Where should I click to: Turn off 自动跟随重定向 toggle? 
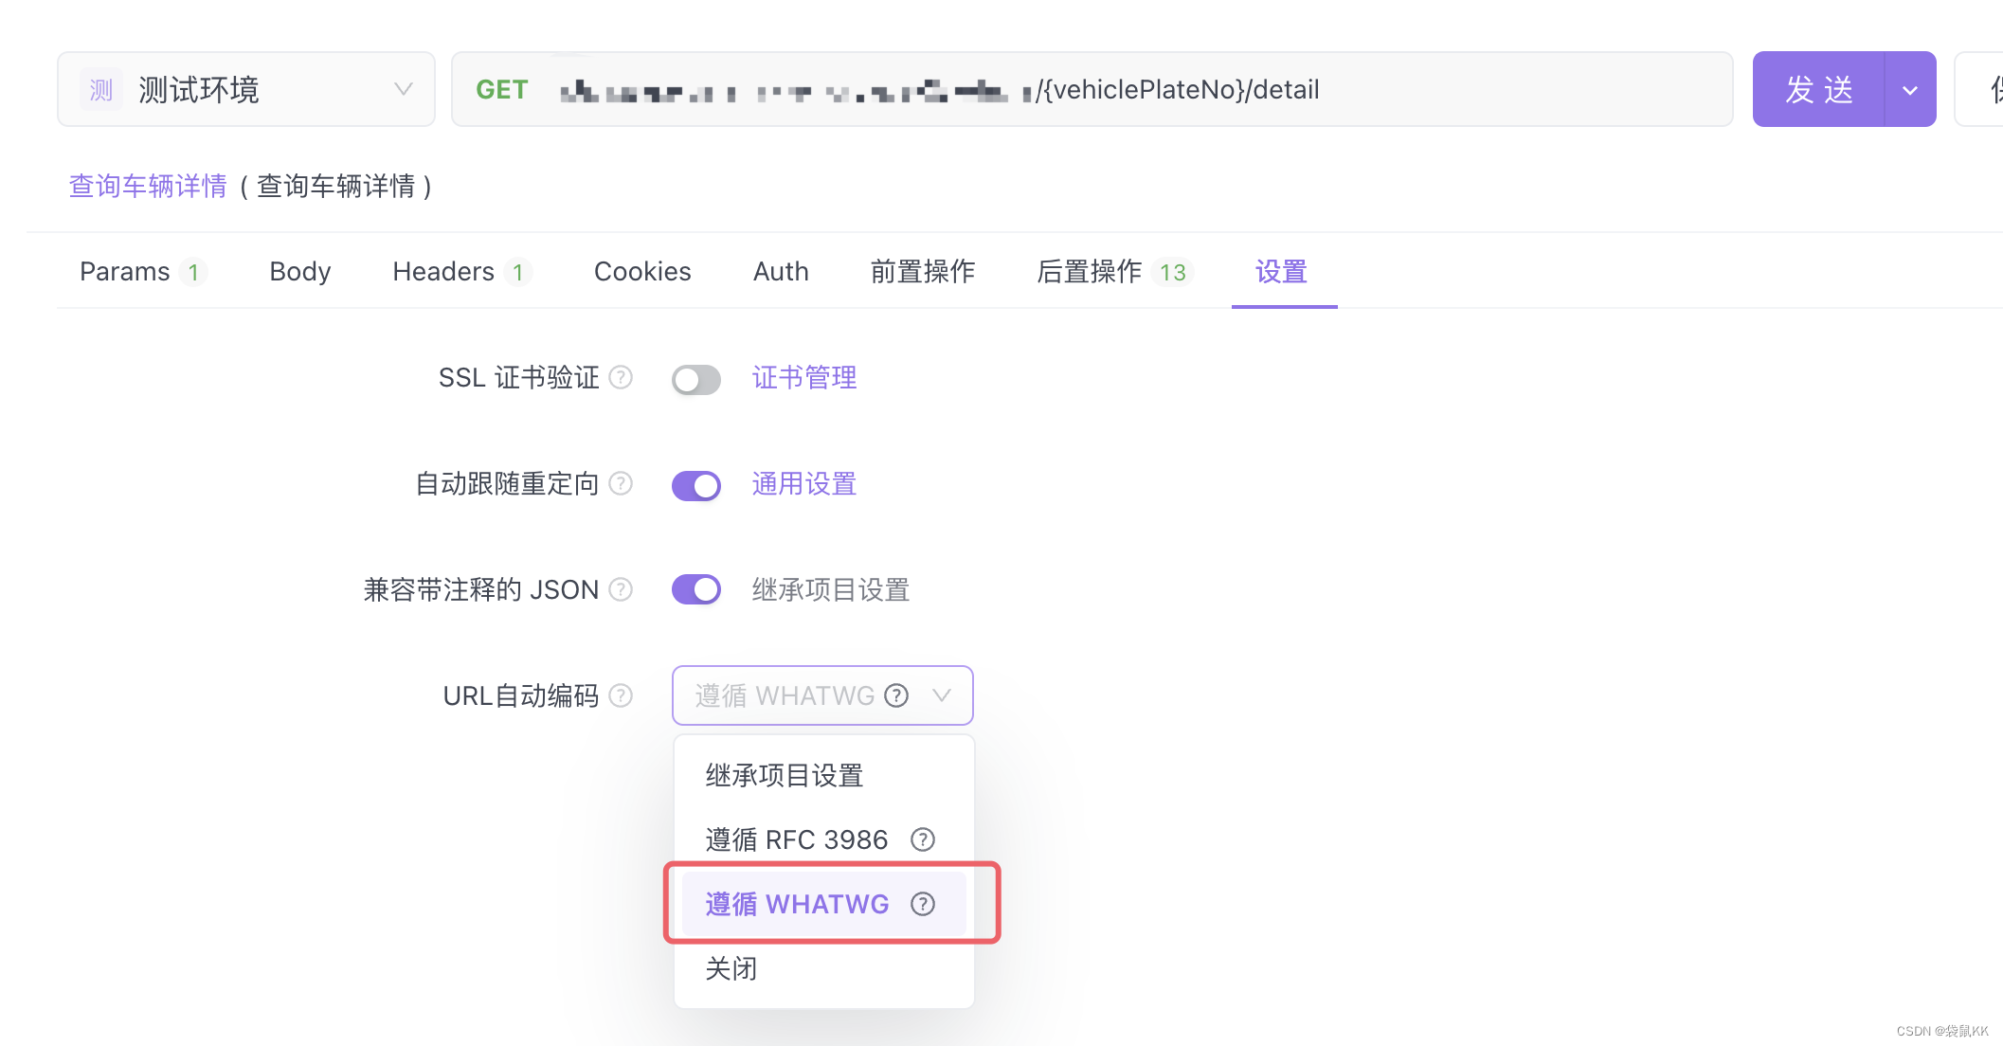(x=696, y=486)
